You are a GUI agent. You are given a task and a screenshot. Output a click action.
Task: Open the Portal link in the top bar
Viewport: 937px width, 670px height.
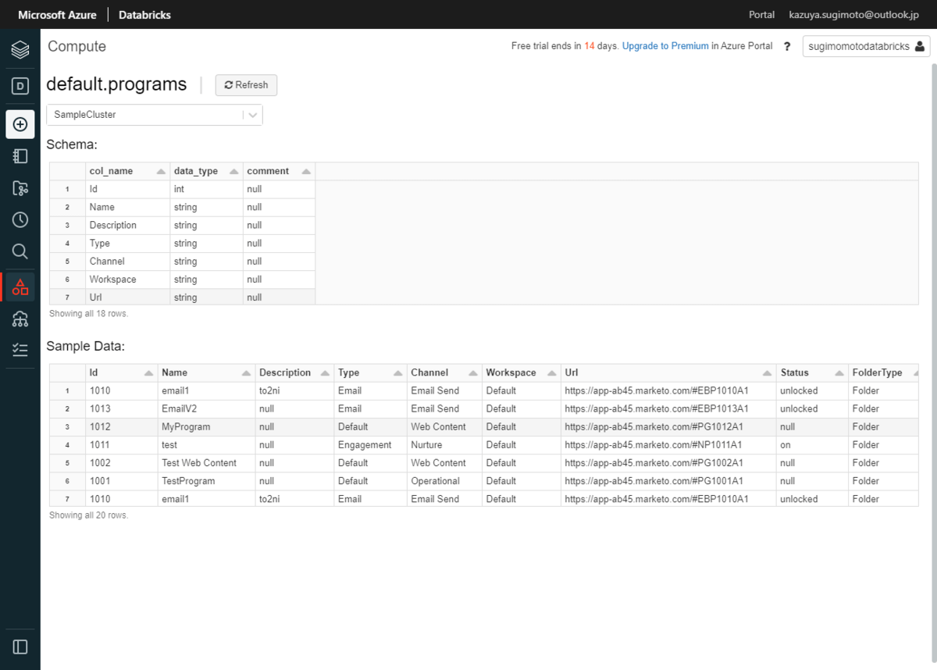click(761, 15)
